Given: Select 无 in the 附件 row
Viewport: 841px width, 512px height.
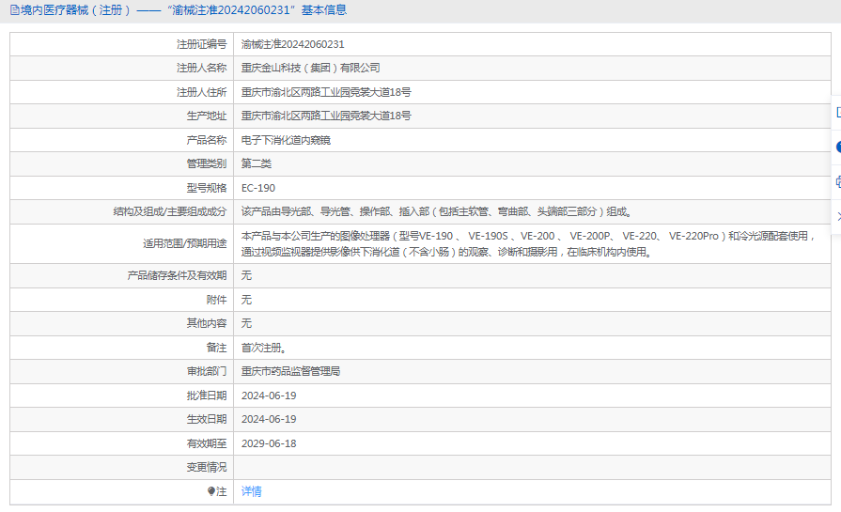Looking at the screenshot, I should [246, 300].
